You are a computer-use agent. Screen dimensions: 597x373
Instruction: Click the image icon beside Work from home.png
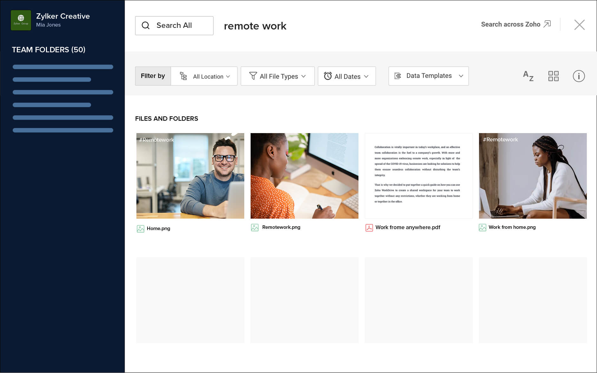(482, 228)
